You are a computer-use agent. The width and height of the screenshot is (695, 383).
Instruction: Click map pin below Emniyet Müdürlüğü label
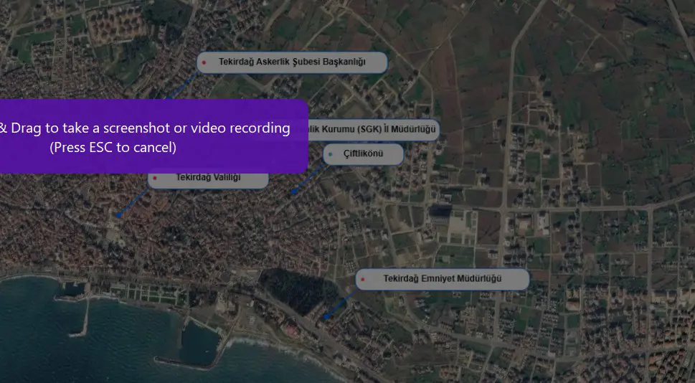(326, 316)
